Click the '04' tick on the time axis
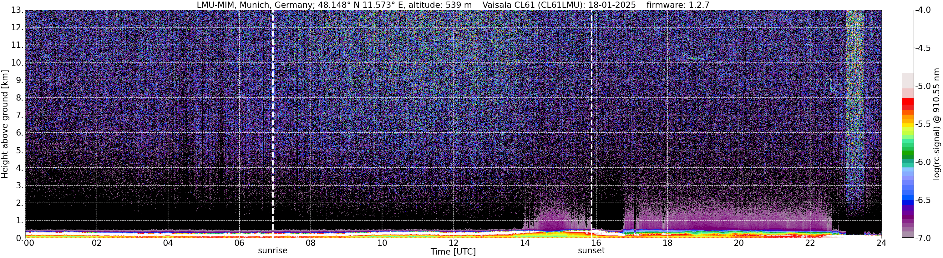The image size is (943, 258). [x=168, y=243]
